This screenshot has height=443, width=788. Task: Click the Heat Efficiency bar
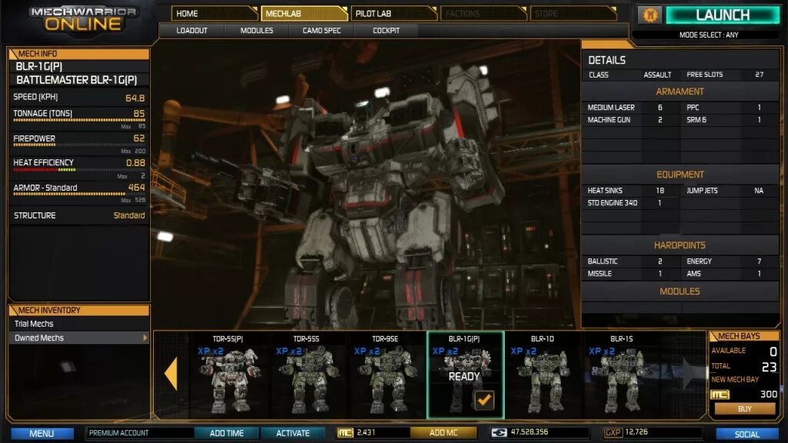(x=79, y=170)
